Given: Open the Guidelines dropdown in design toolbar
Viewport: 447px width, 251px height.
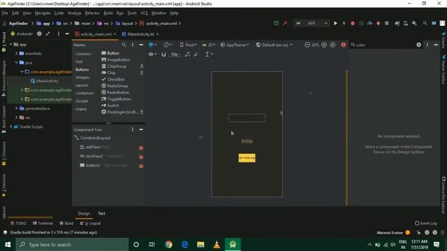Looking at the screenshot, I should point(210,54).
